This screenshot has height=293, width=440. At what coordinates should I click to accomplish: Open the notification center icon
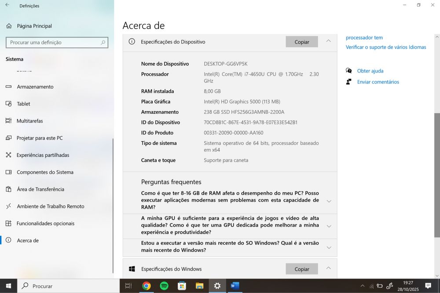click(428, 286)
